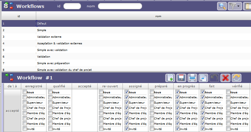Screen dimensions: 251x132
Task: Check tous in the re-ouvert column
Action: coord(101,92)
